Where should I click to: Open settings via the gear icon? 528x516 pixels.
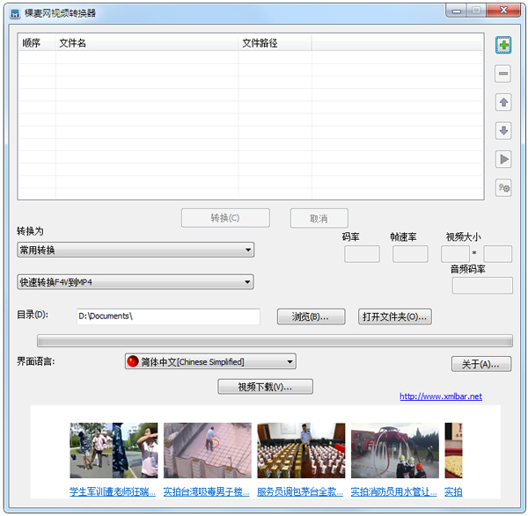pyautogui.click(x=503, y=187)
